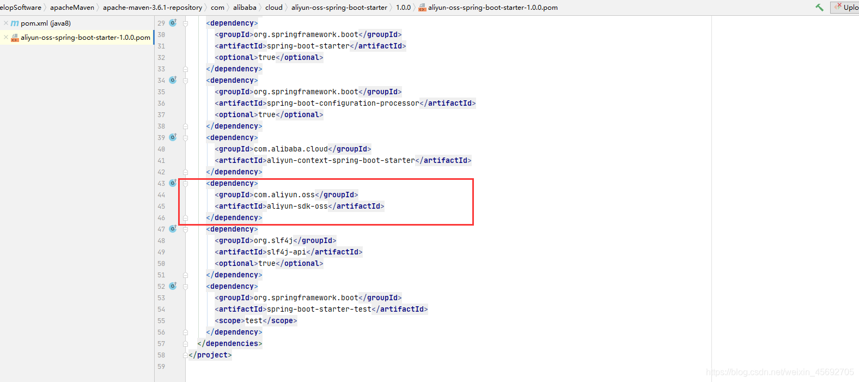Collapse the dependency block starting line 39
This screenshot has width=859, height=382.
click(186, 138)
